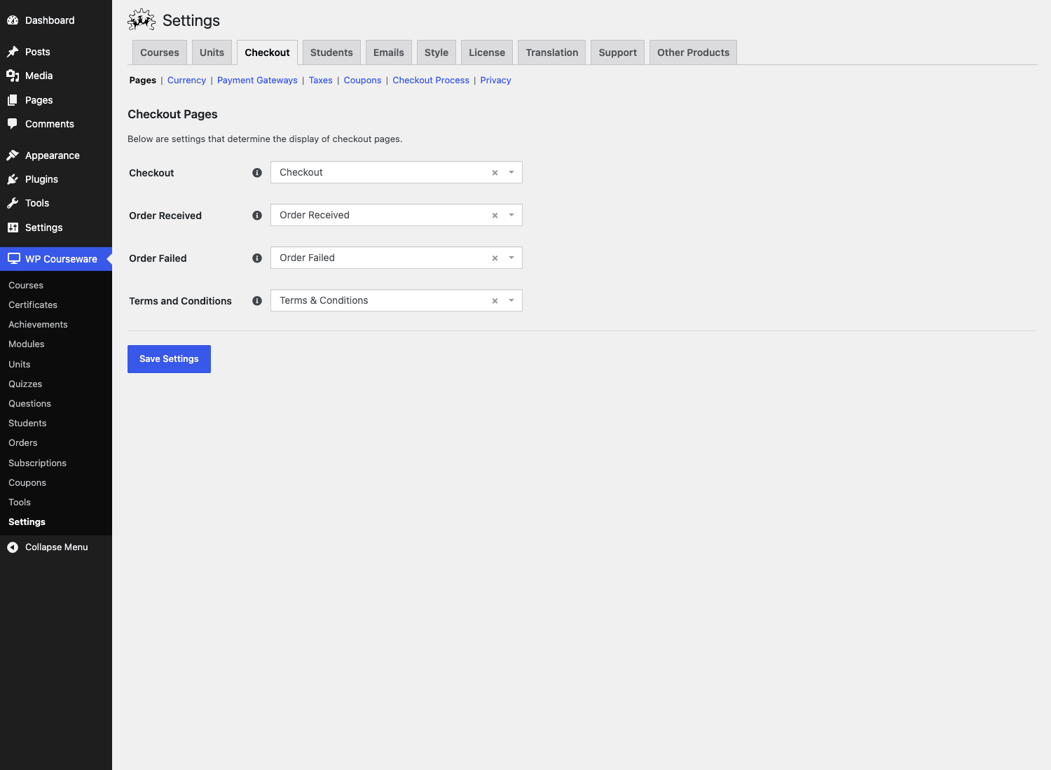Click the Tools wrench icon

coord(13,203)
